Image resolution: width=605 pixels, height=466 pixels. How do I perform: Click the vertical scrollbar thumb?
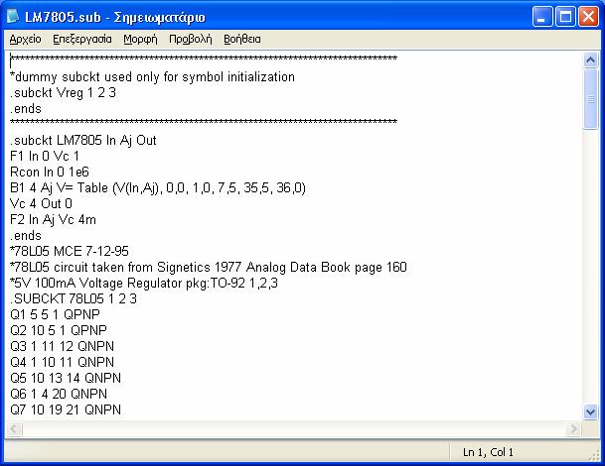click(591, 99)
